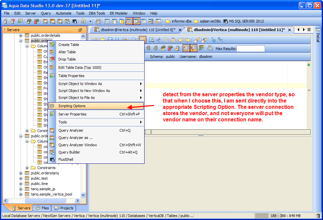Screen dimensions: 323x220
Task: Open the ER Modeler menu
Action: (119, 13)
